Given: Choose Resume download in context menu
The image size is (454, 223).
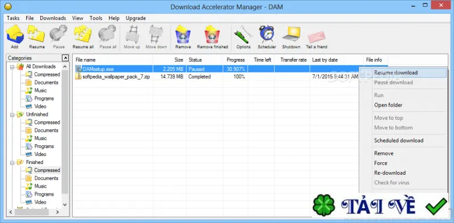Looking at the screenshot, I should [x=403, y=73].
